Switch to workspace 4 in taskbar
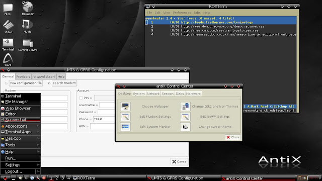 tap(68, 178)
